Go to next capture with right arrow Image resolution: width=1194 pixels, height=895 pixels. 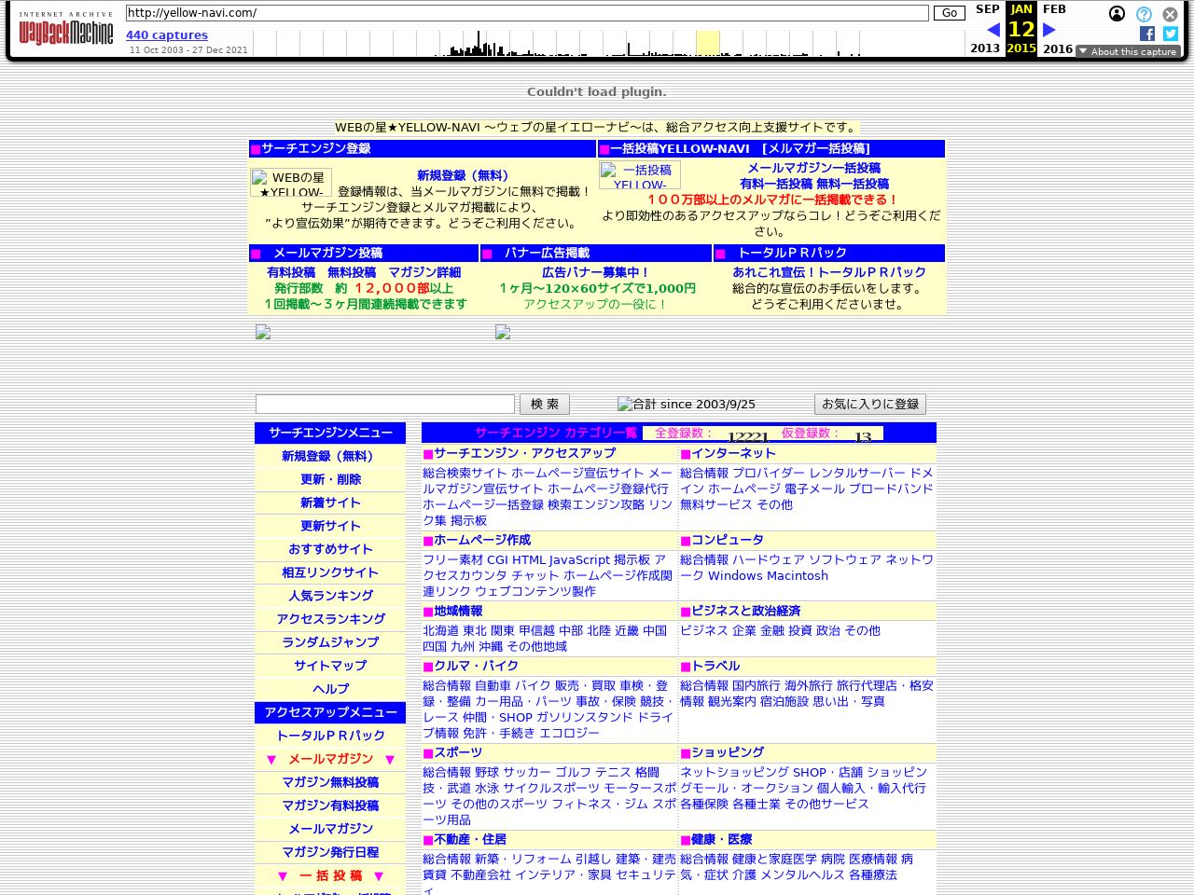pos(1049,30)
